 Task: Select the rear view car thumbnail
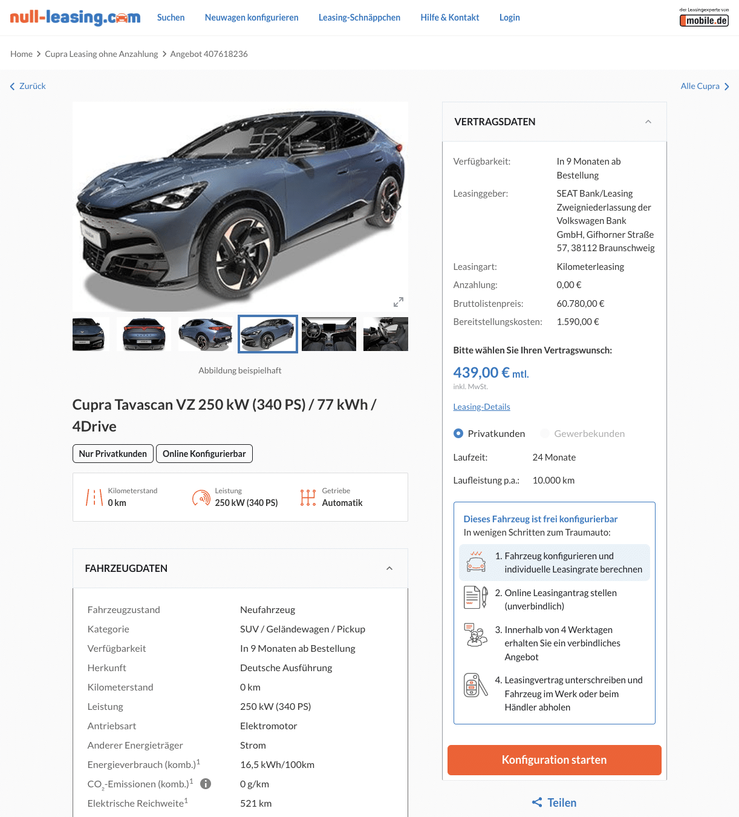[144, 334]
